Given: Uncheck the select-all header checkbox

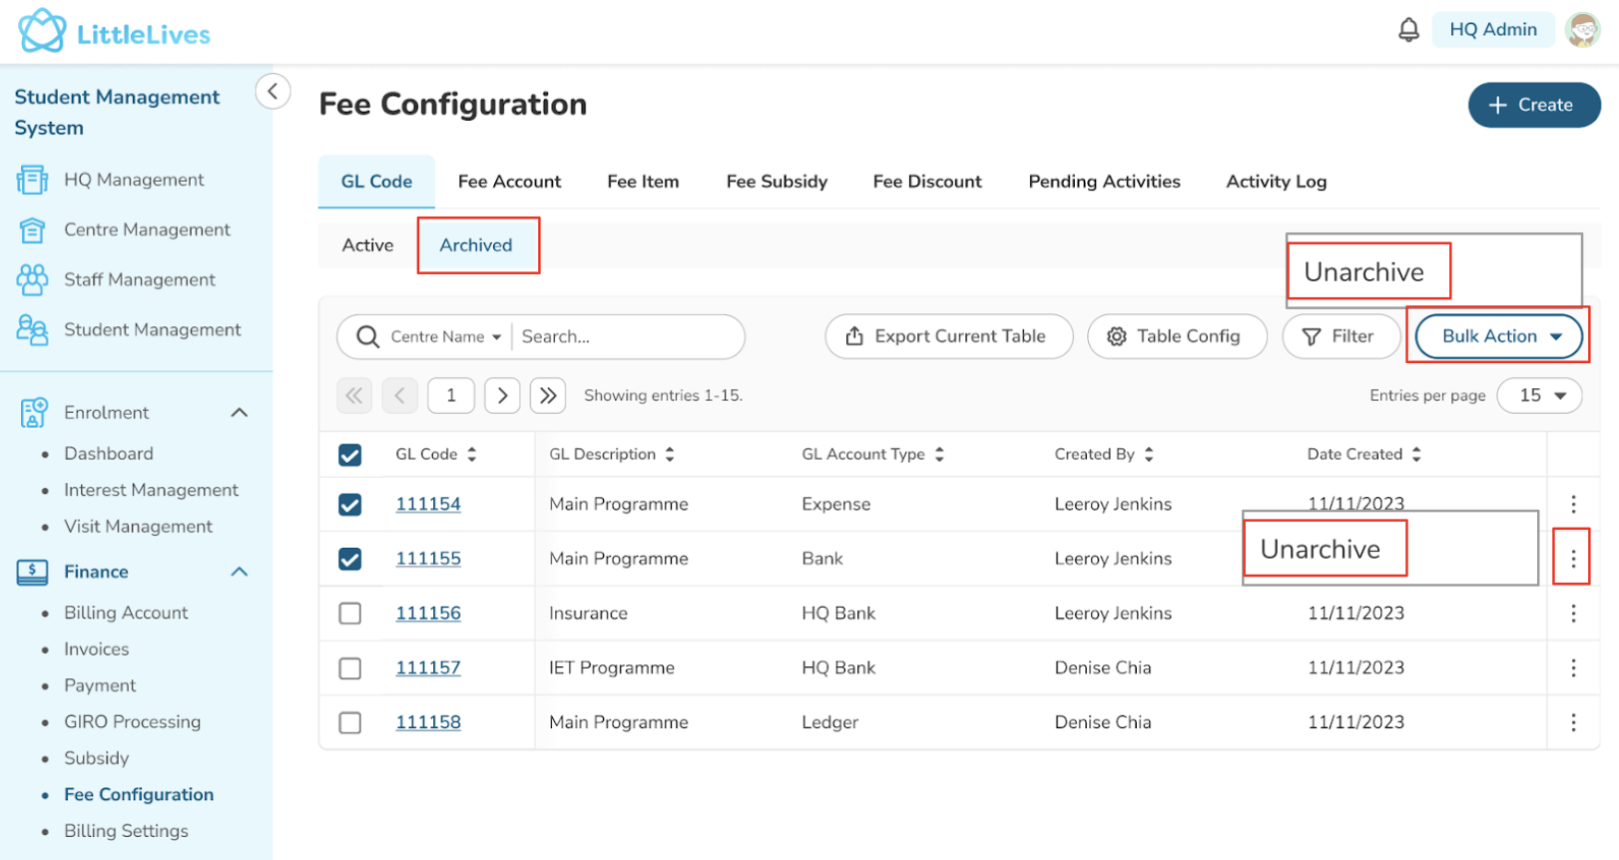Looking at the screenshot, I should pos(349,455).
